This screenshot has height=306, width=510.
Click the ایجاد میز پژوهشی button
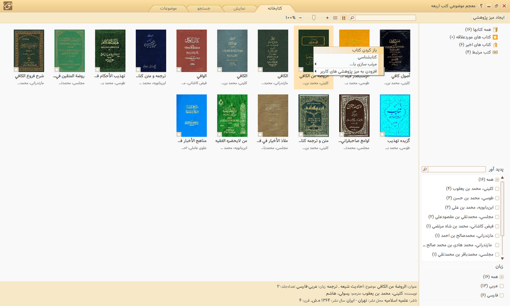point(489,17)
